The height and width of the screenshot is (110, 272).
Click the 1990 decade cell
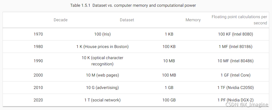click(x=38, y=61)
